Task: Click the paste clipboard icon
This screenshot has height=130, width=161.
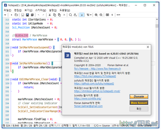Action: (x=59, y=15)
